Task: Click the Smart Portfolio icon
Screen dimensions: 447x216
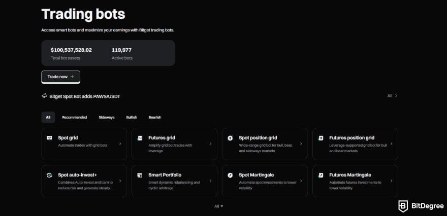Action: point(140,175)
